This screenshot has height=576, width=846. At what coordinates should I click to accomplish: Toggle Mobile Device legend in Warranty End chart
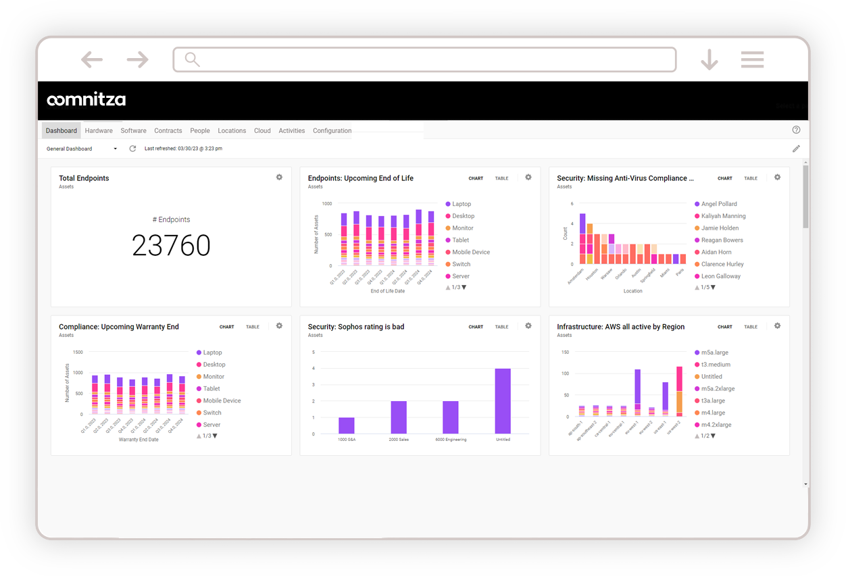pyautogui.click(x=219, y=400)
